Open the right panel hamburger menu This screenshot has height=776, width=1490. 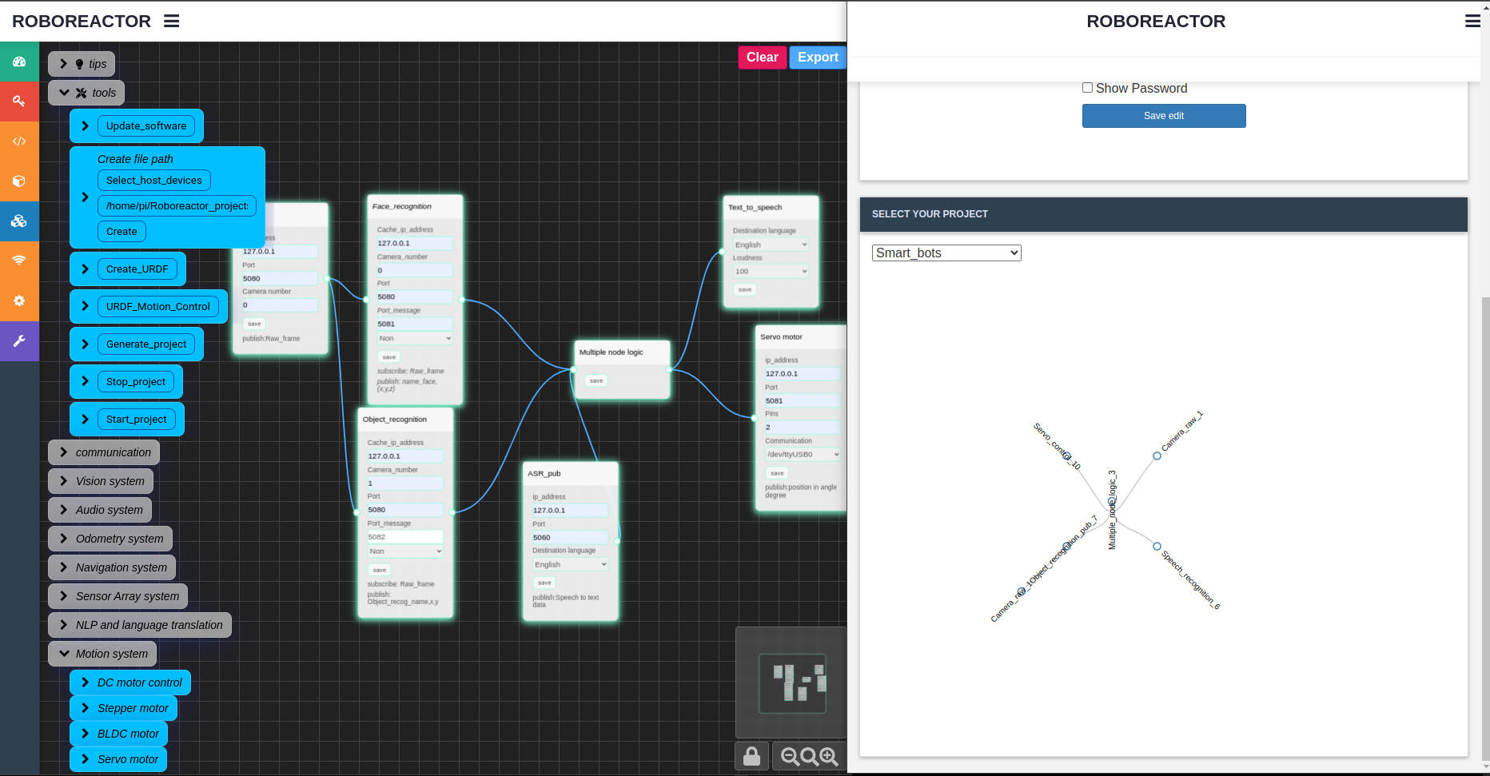point(1472,22)
